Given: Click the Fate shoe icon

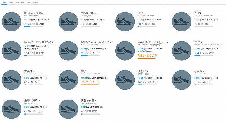Looking at the screenshot, I should 125,22.
